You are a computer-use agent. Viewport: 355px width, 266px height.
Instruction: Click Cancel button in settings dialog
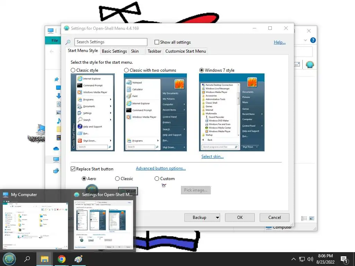click(275, 218)
